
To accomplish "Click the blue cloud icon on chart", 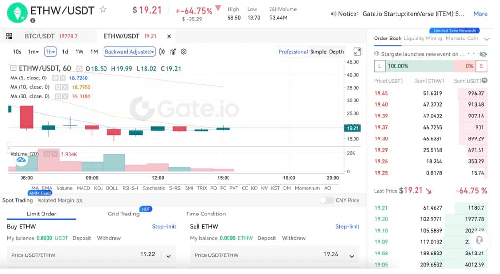I will 21,160.
